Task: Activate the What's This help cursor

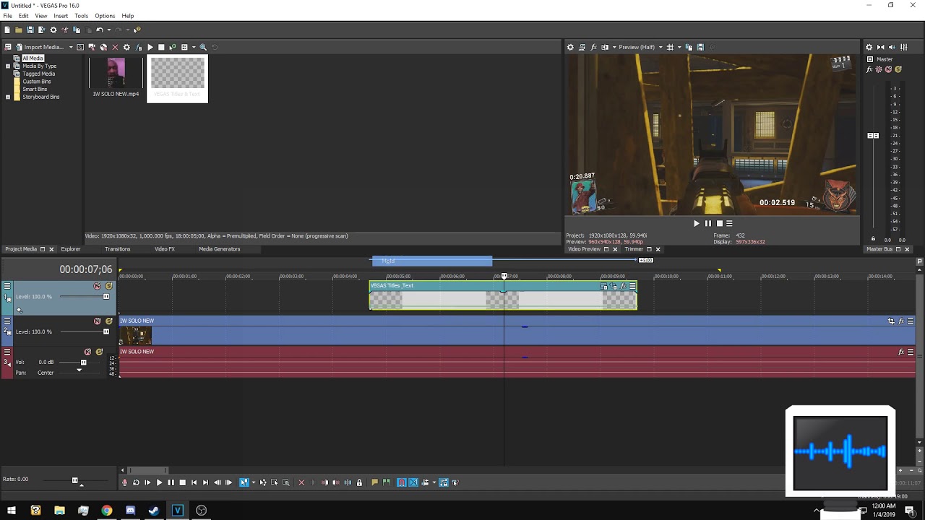Action: 137,30
